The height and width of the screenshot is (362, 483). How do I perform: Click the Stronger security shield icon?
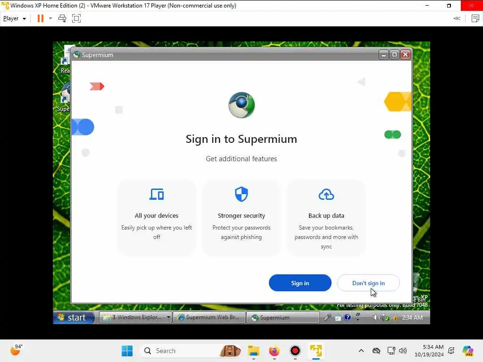pos(241,194)
